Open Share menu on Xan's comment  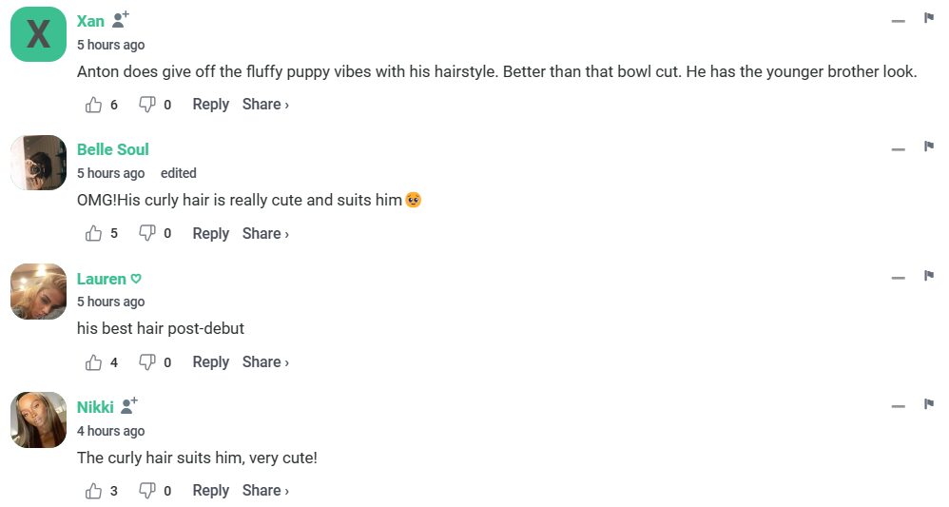tap(265, 105)
